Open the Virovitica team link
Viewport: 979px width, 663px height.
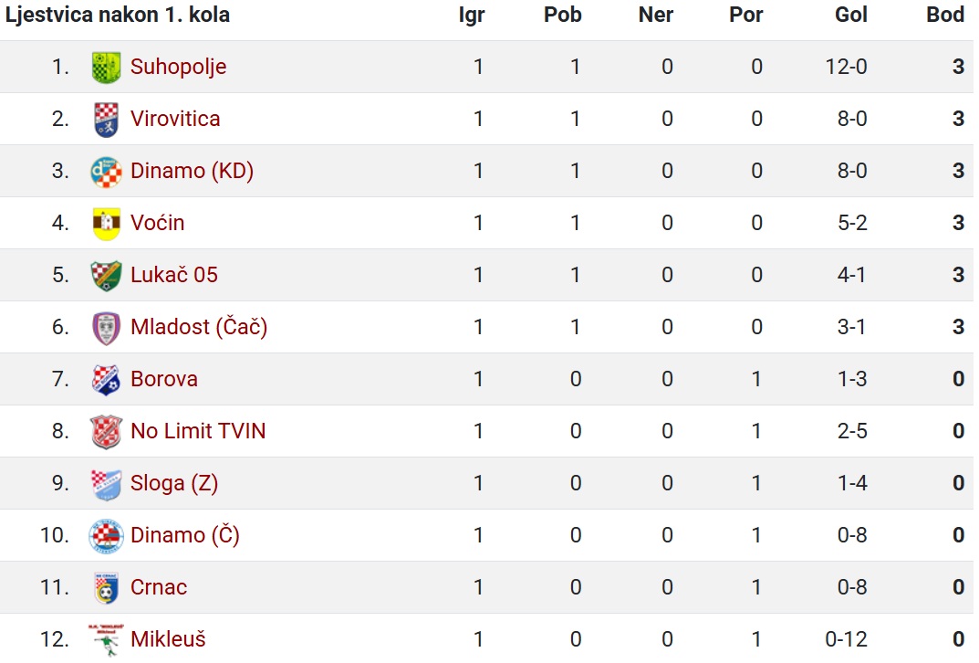pos(175,119)
